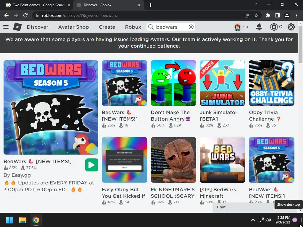Open the Robux balance icon

click(274, 27)
